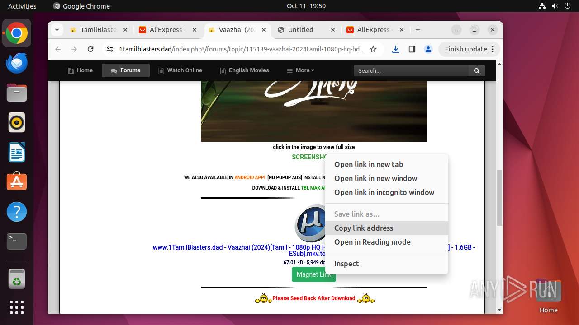
Task: Open the ANDROID APP! link
Action: click(250, 178)
